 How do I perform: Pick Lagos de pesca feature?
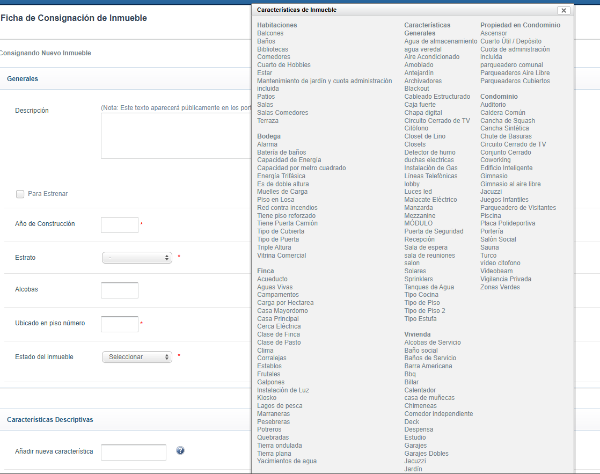click(x=279, y=406)
